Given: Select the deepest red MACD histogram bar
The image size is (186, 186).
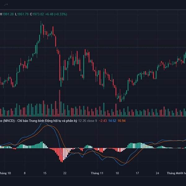Looking at the screenshot, I should coord(62,155).
